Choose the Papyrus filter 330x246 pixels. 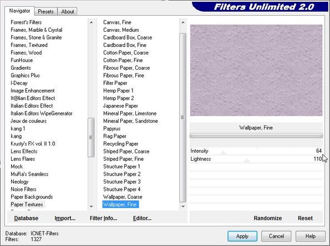point(112,128)
